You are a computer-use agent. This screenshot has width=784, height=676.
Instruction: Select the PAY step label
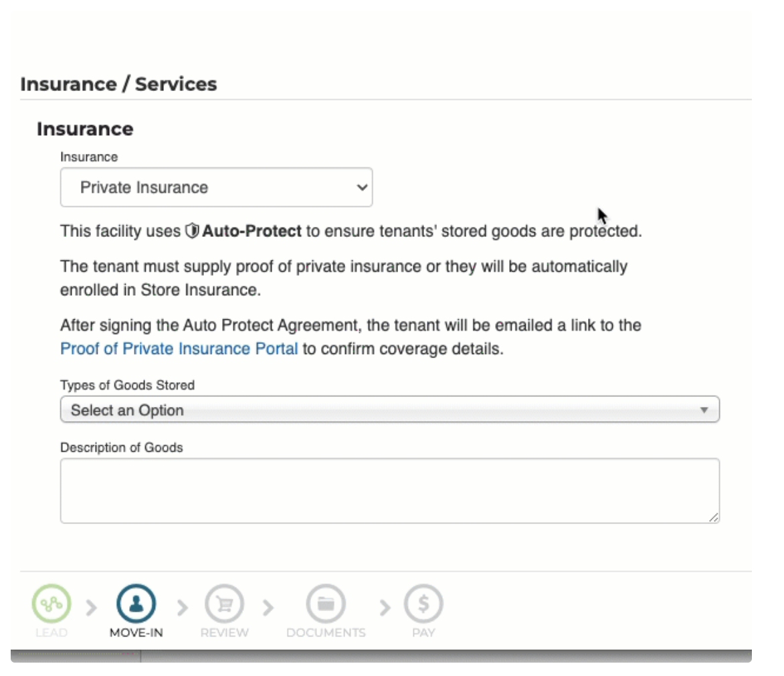(x=423, y=632)
